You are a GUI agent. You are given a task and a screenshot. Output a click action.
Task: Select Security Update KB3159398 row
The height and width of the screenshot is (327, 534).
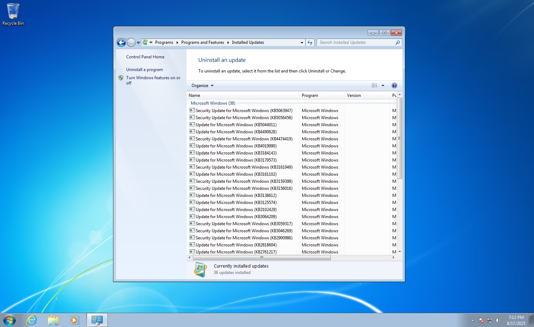(292, 181)
